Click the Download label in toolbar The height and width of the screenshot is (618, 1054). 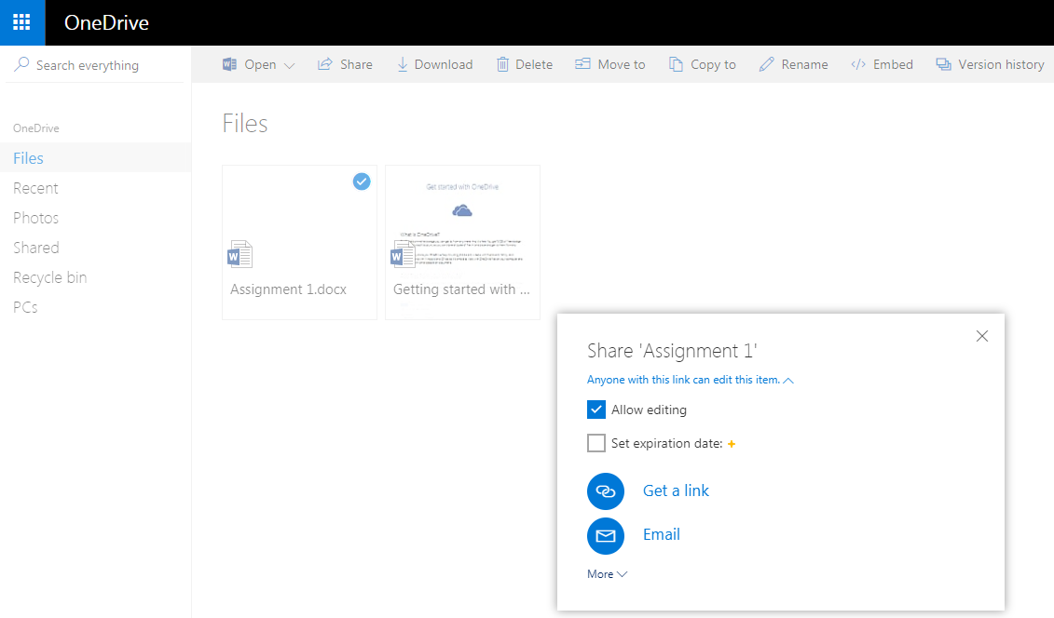point(444,64)
